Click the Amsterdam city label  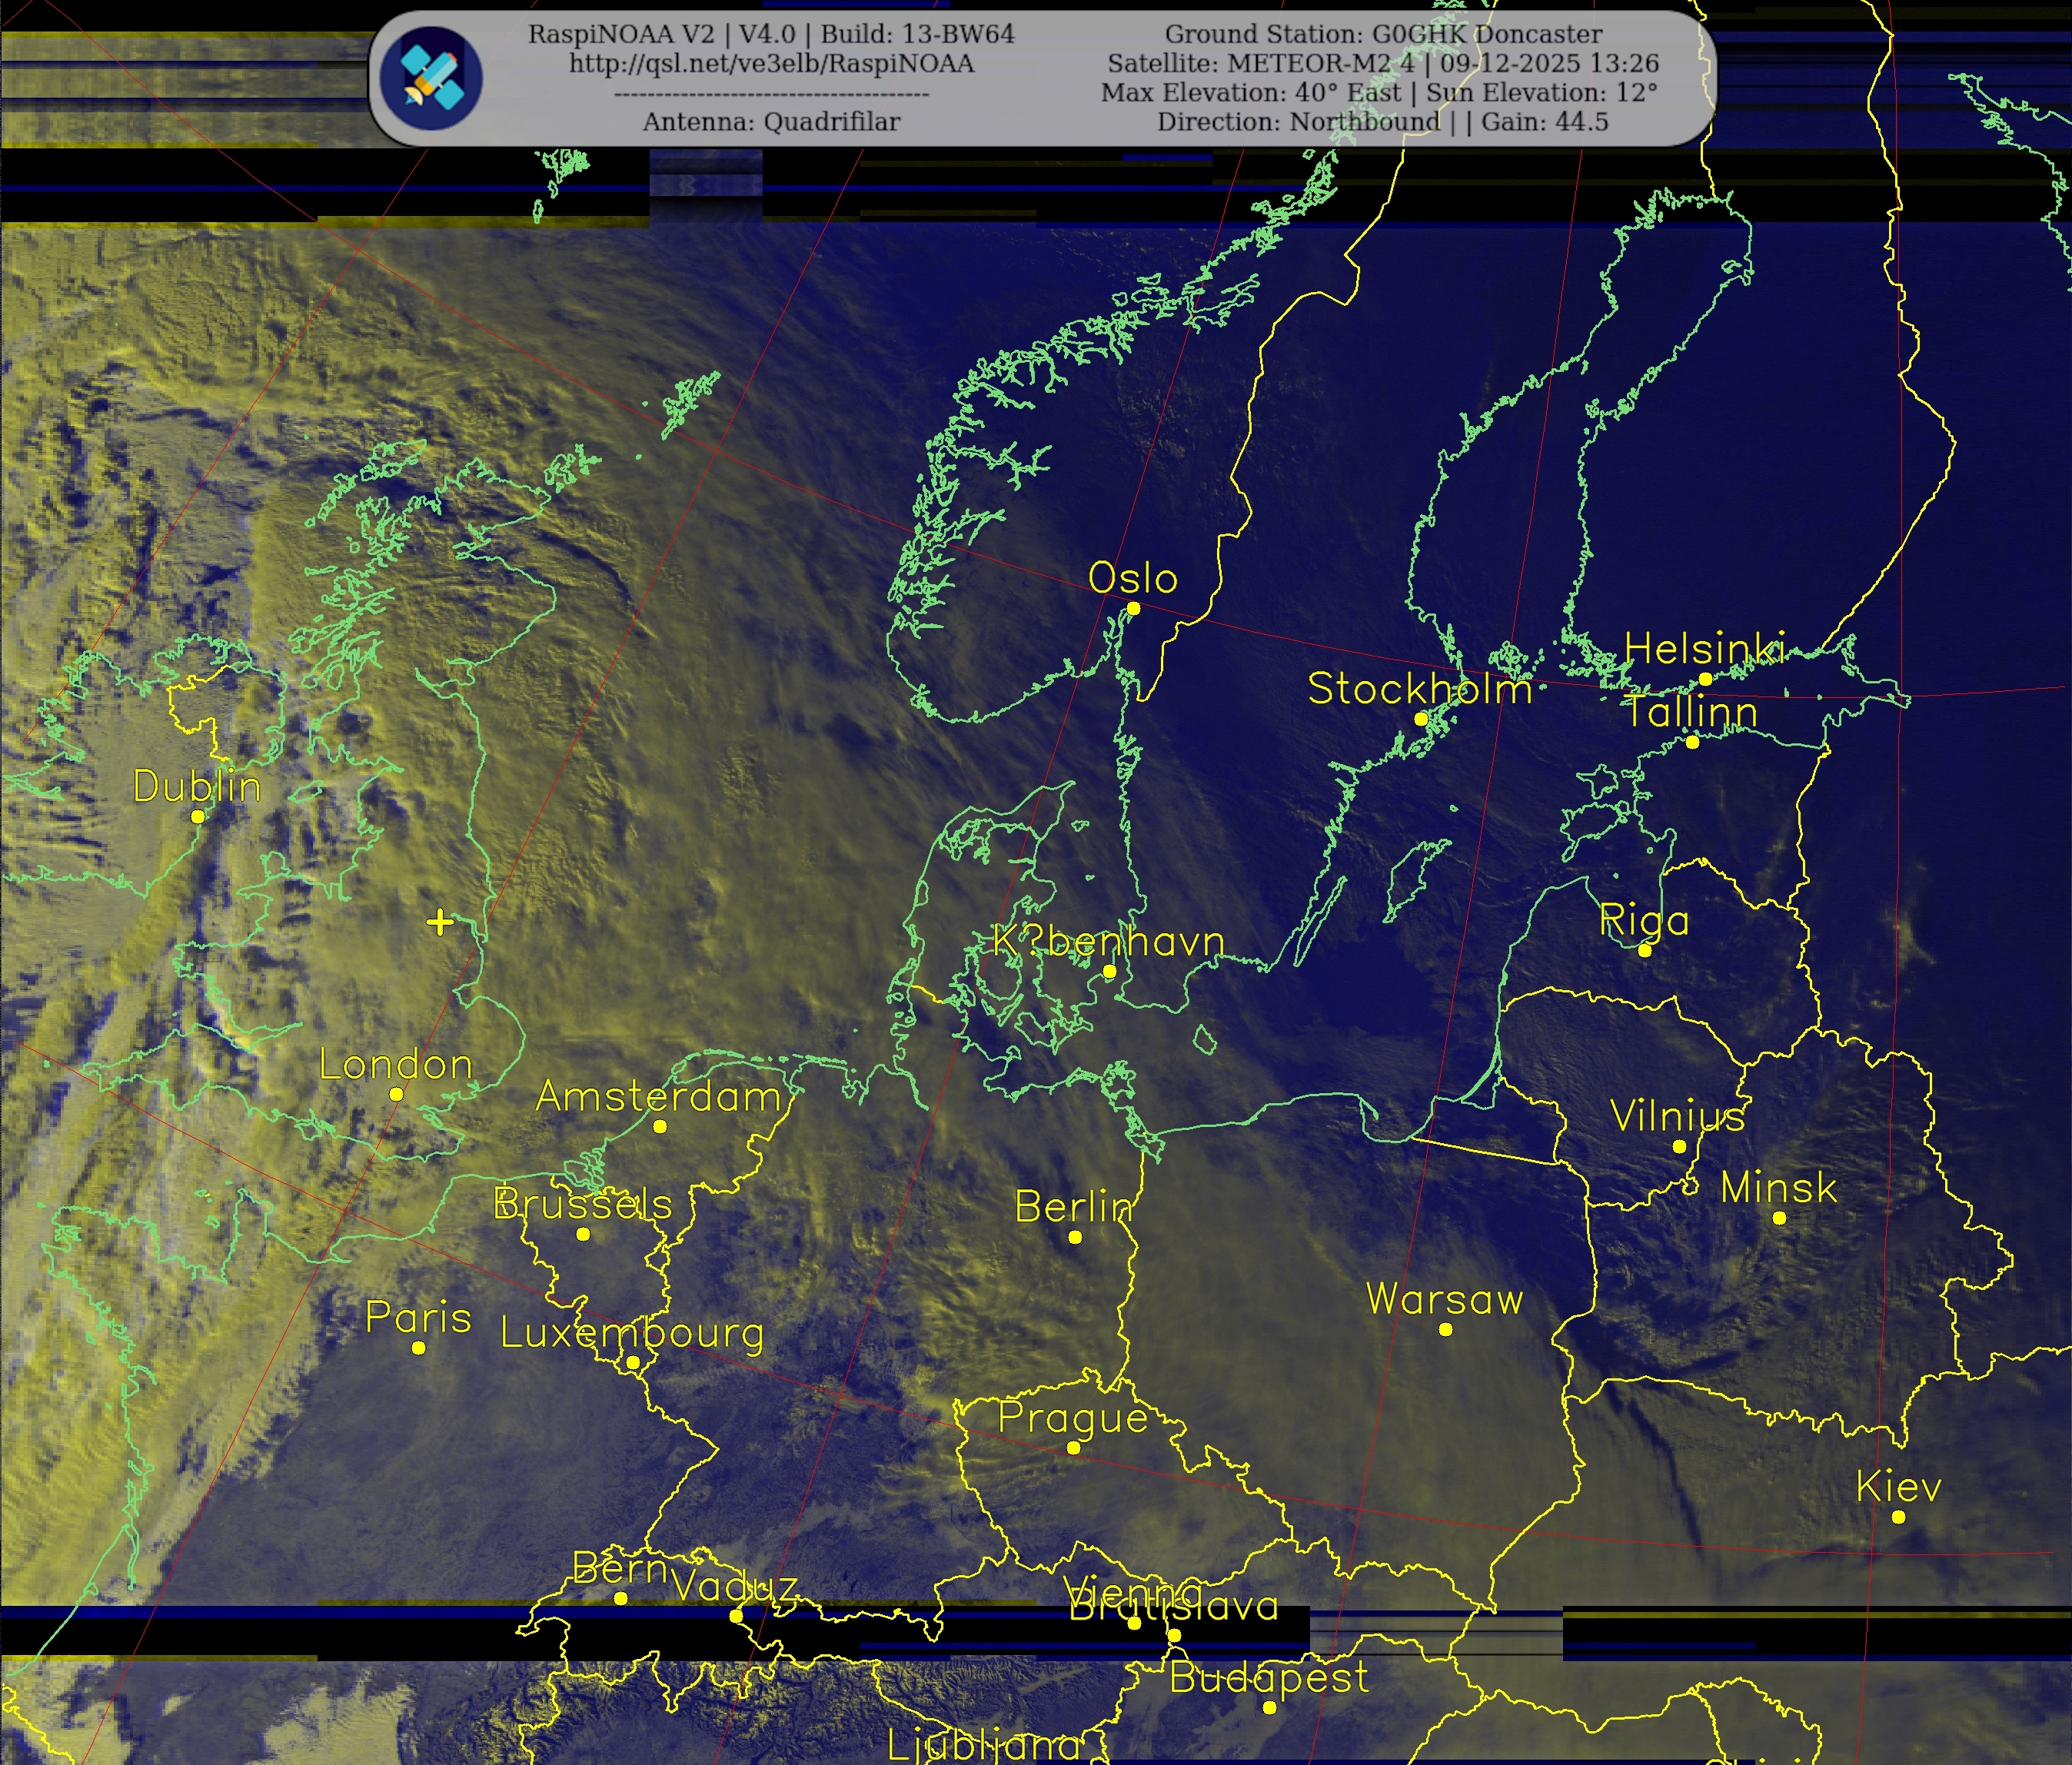tap(658, 1097)
